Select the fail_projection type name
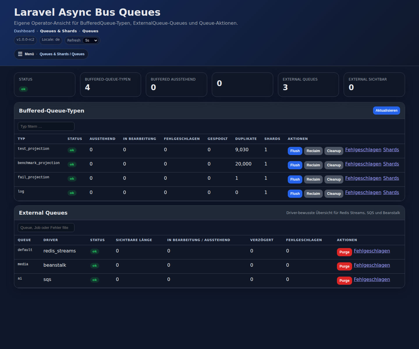The image size is (419, 349). pyautogui.click(x=33, y=177)
